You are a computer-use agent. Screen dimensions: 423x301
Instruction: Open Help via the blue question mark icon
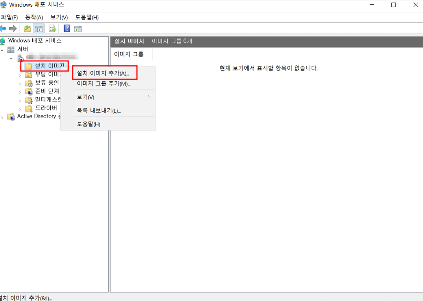67,28
